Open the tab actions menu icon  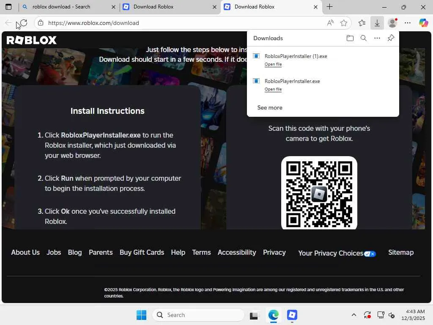point(8,7)
